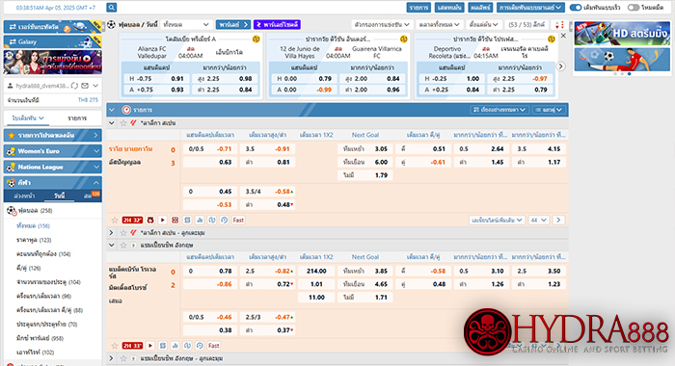Open the live stream play icon for La Liga match
The width and height of the screenshot is (675, 366).
[x=162, y=220]
